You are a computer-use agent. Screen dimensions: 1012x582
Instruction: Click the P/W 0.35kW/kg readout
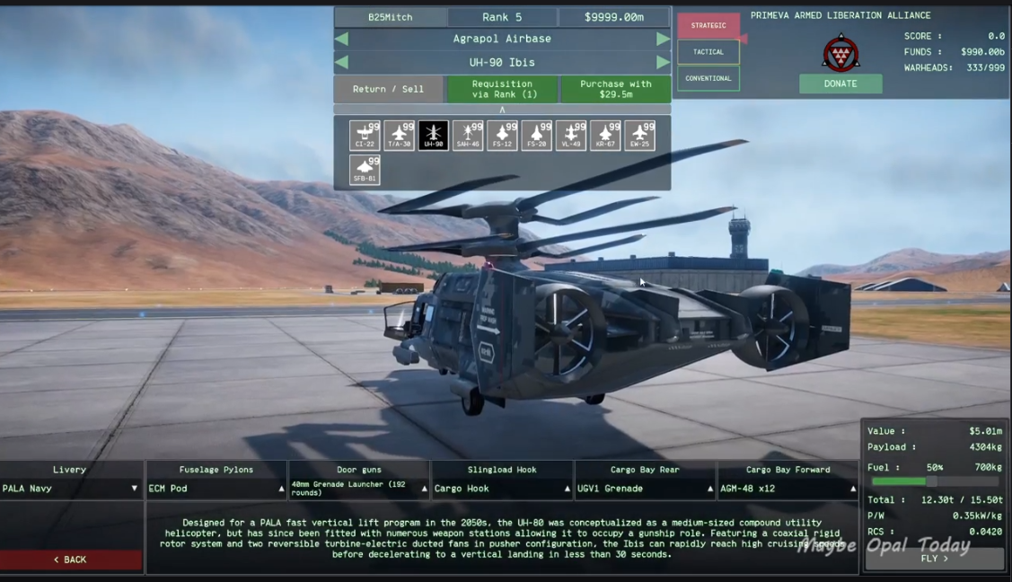point(935,516)
